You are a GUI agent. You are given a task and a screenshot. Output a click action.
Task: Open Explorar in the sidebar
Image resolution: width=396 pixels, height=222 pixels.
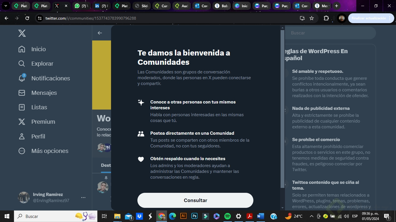click(x=36, y=64)
